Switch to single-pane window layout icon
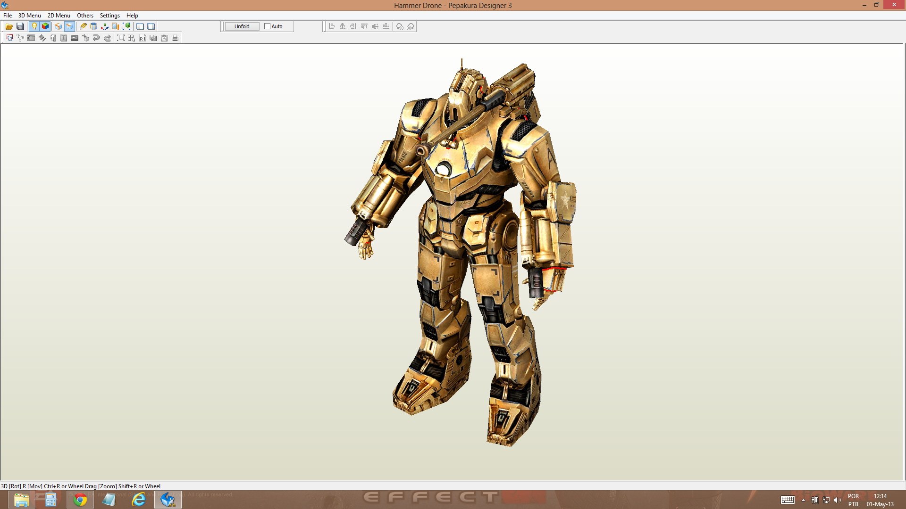This screenshot has width=906, height=509. (151, 26)
